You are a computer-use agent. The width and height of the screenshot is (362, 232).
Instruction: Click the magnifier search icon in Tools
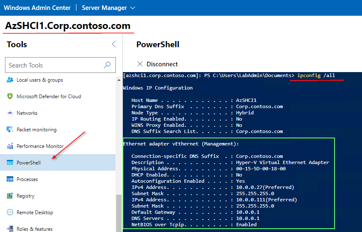107,65
